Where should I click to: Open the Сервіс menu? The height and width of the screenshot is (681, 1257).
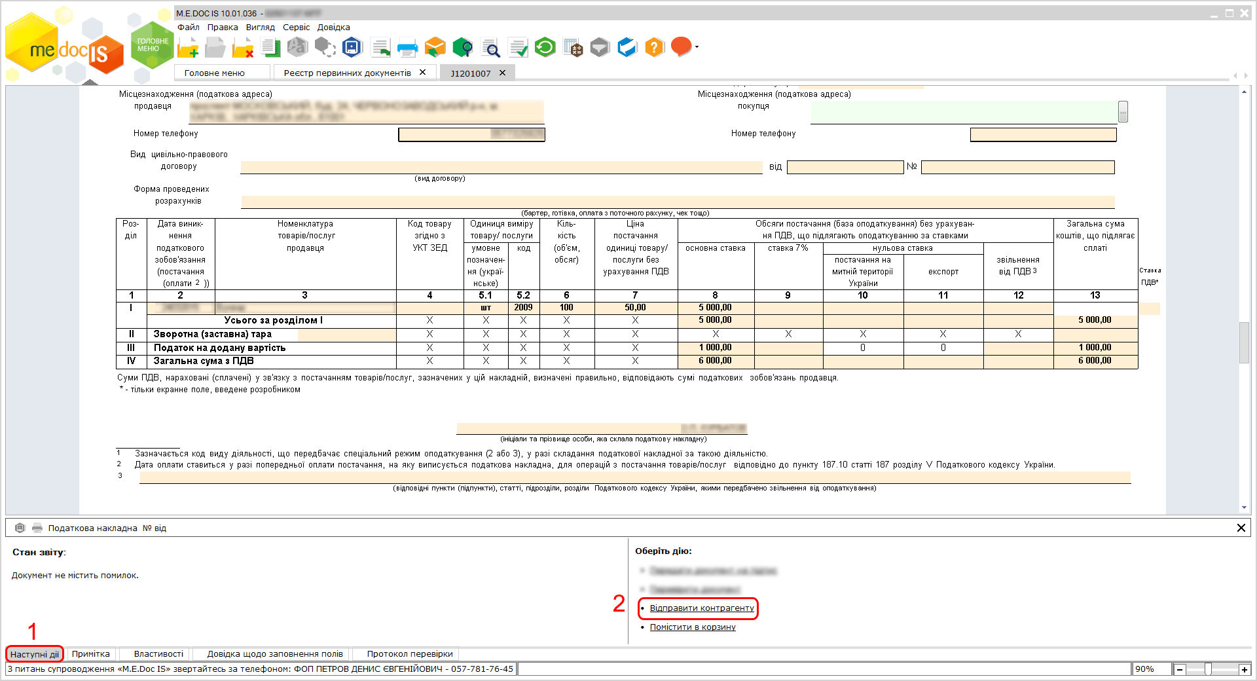(x=297, y=28)
